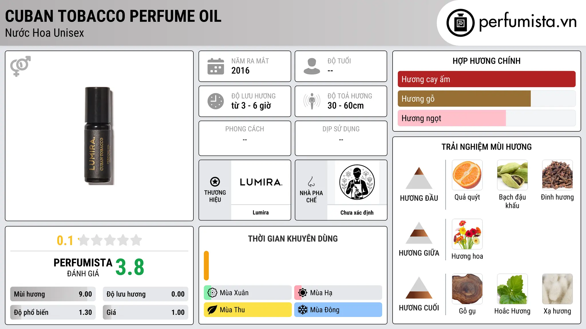Click the Giá 1.00 score bar
Screen dimensions: 586x329
(x=146, y=312)
